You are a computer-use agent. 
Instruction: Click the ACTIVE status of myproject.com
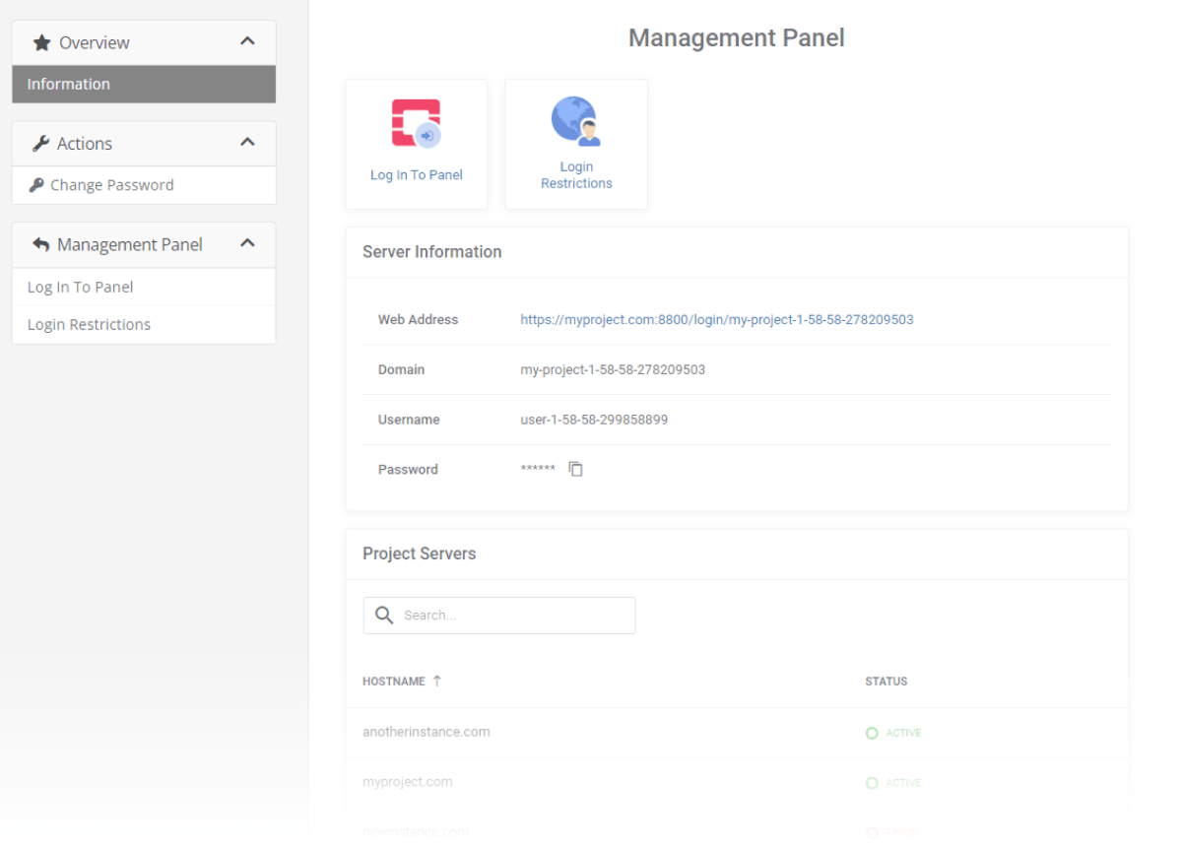click(903, 783)
